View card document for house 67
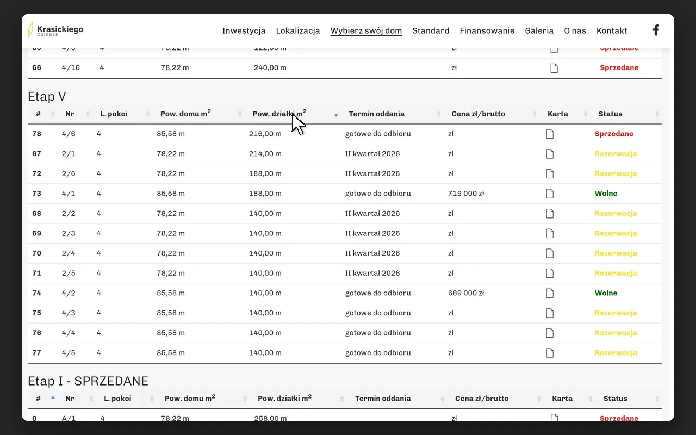696x435 pixels. click(x=550, y=154)
